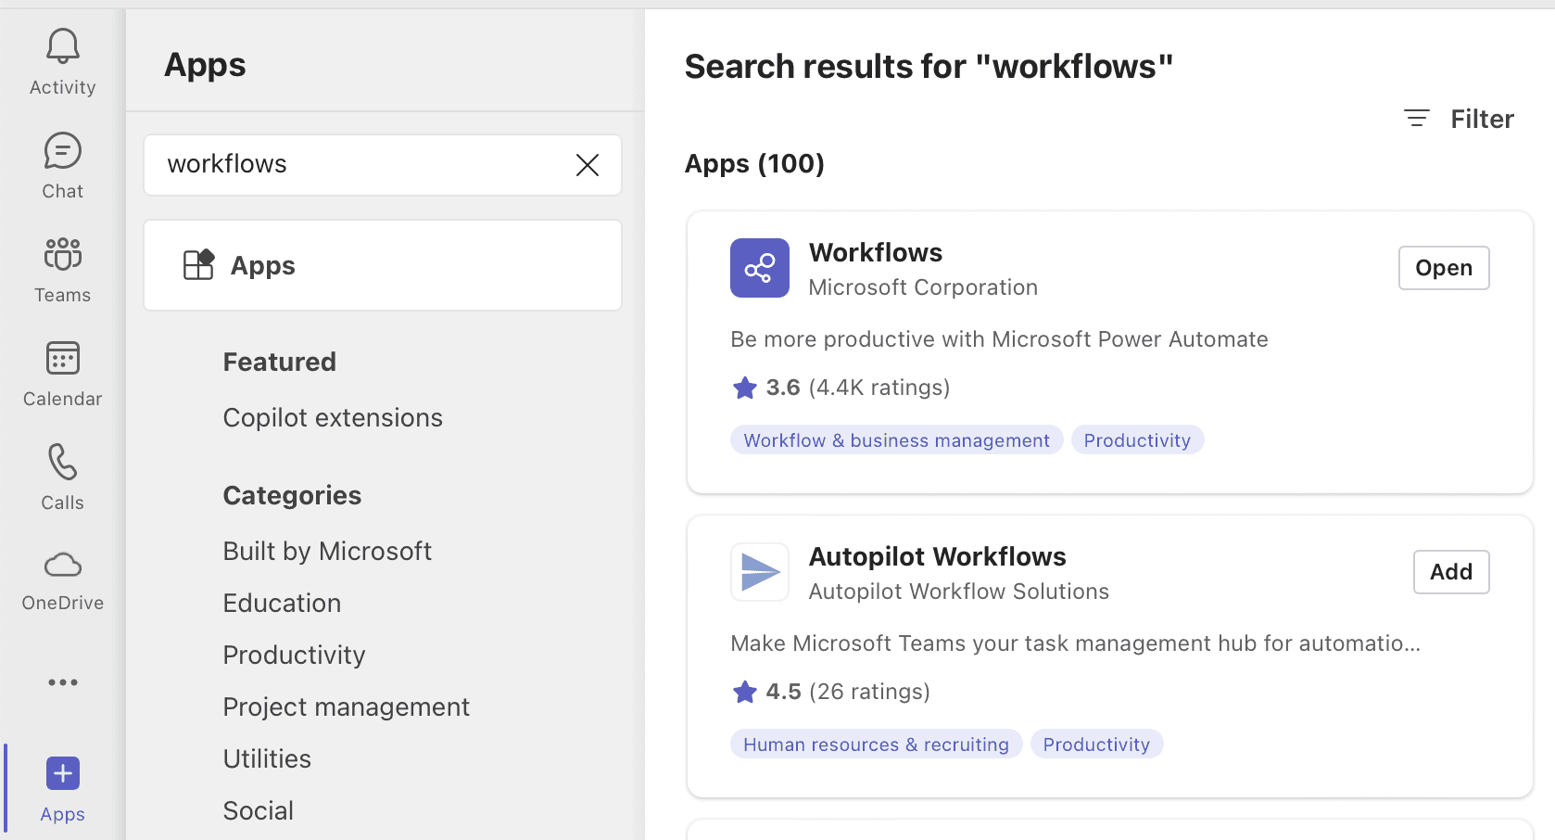Open the Productivity category
The image size is (1555, 840).
coord(293,655)
